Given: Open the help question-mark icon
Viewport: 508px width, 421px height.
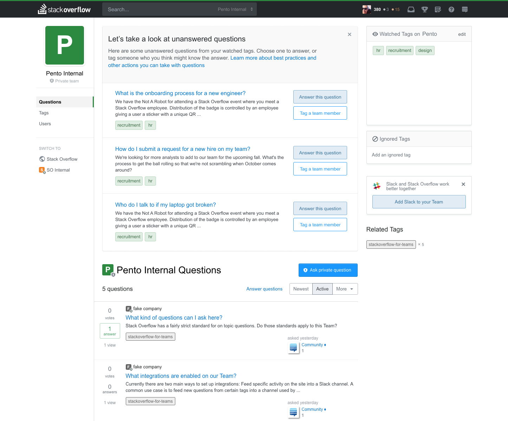Looking at the screenshot, I should 451,9.
